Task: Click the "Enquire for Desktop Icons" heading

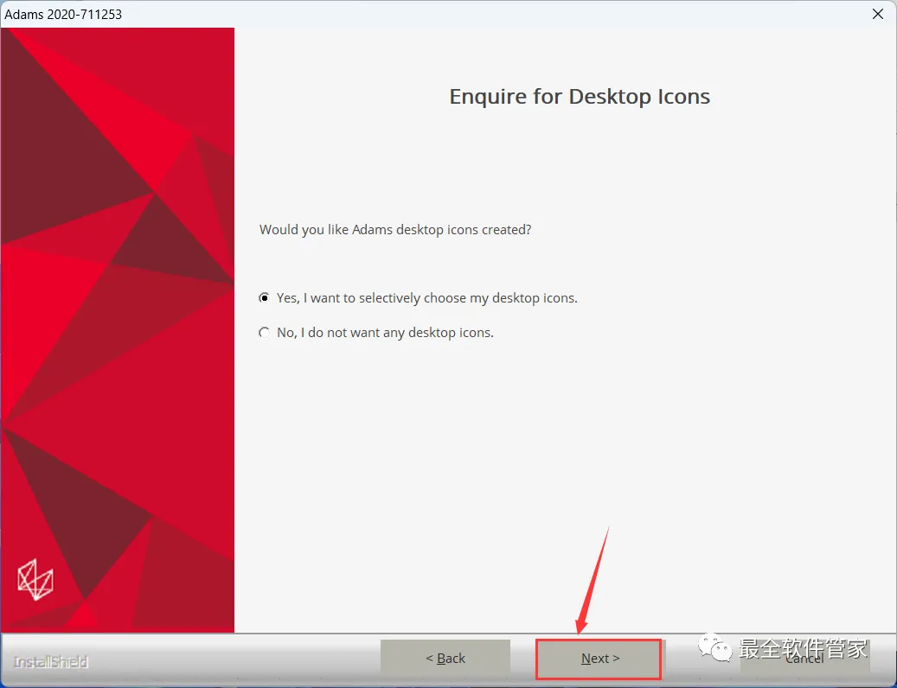Action: coord(580,97)
